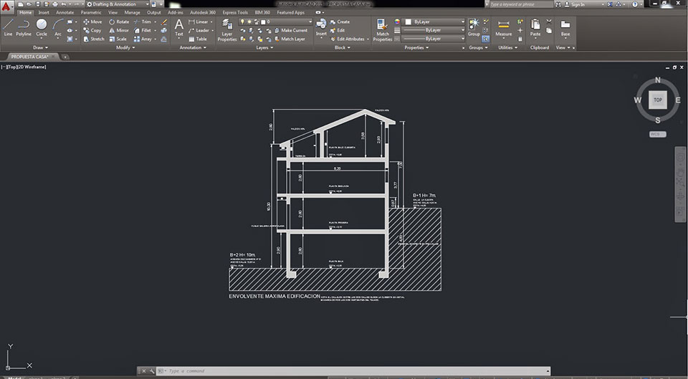688x379 pixels.
Task: Click the WCS coordinate system selector
Action: pos(657,134)
